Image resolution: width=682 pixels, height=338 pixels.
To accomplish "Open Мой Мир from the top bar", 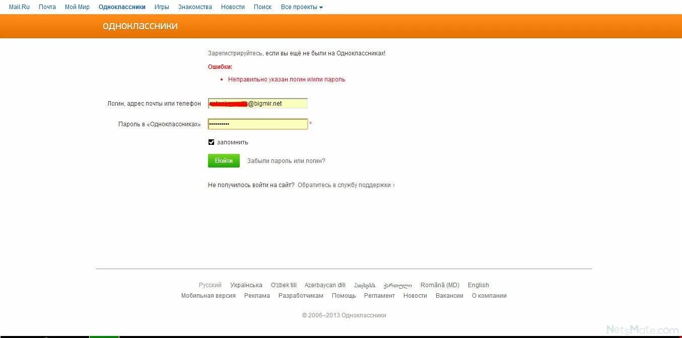I will point(77,7).
